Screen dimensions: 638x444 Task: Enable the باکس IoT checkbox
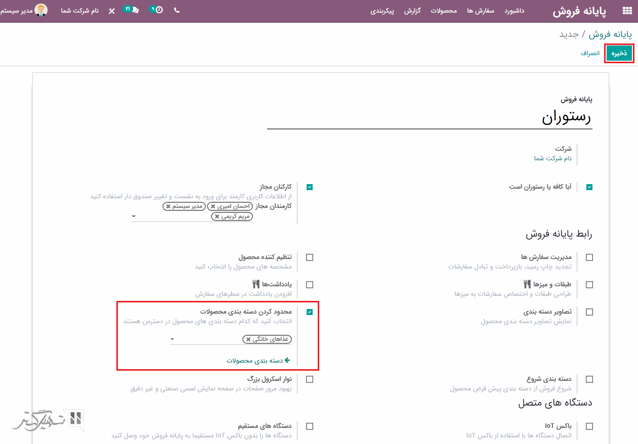[589, 426]
